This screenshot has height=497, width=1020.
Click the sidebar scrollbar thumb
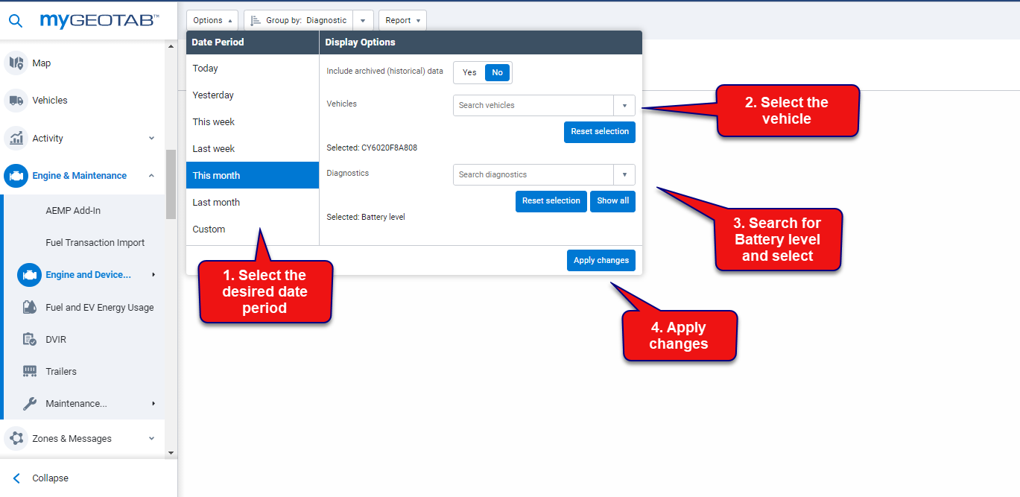point(171,183)
